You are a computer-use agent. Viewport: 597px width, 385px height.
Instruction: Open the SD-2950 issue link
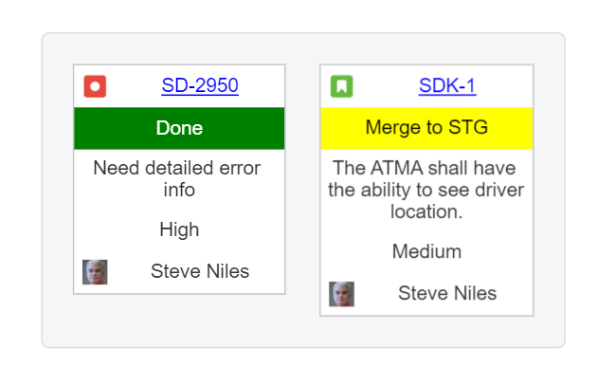click(x=200, y=86)
